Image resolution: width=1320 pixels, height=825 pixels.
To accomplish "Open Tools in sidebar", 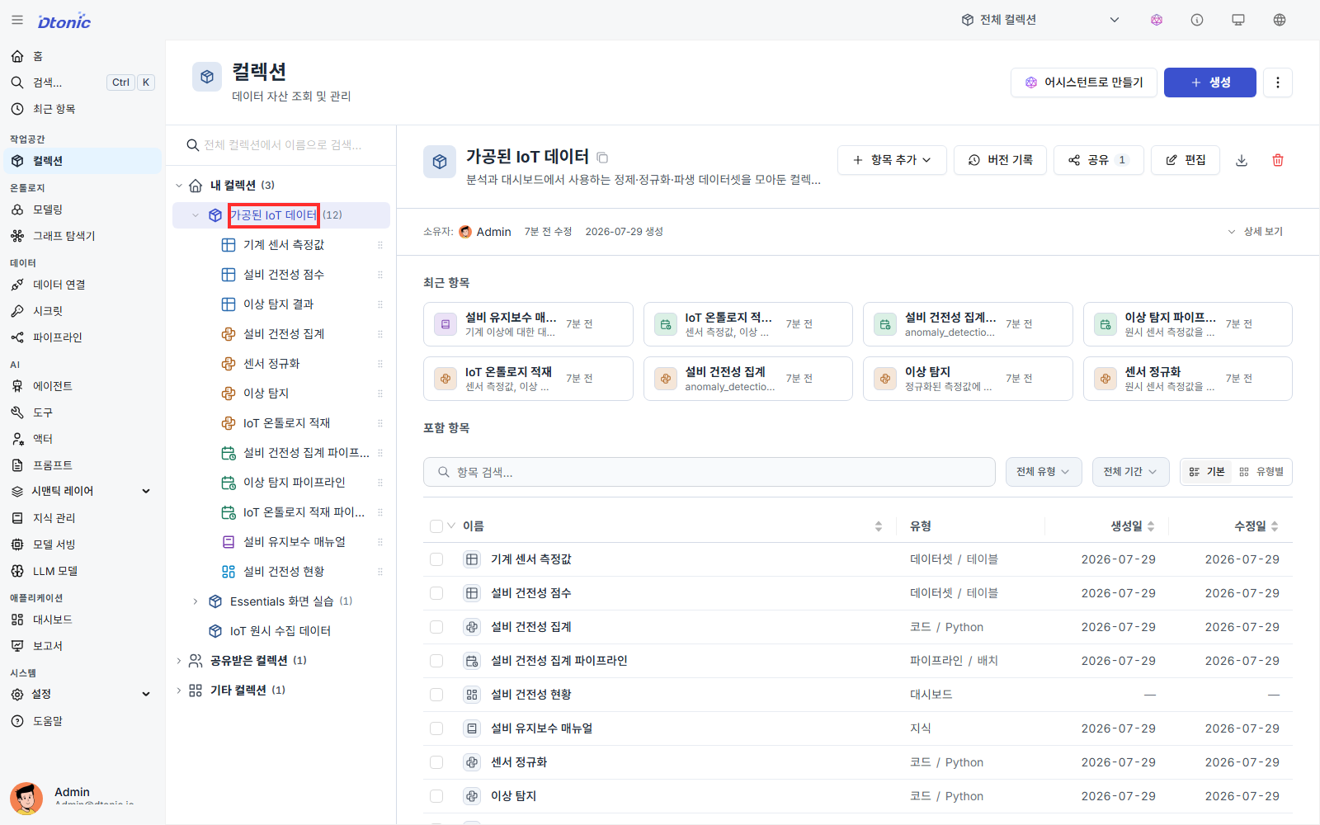I will point(81,412).
